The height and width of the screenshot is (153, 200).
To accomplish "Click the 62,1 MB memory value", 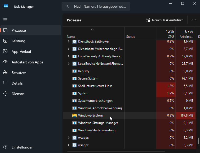I will 188,78.
